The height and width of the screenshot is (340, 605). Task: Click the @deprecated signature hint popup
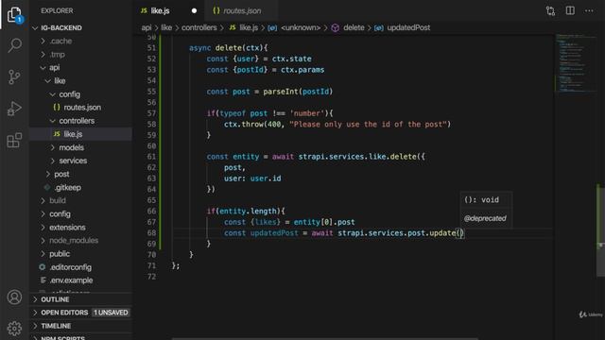486,210
